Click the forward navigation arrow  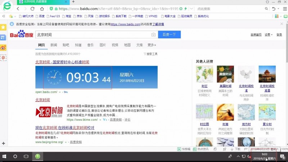click(x=25, y=9)
